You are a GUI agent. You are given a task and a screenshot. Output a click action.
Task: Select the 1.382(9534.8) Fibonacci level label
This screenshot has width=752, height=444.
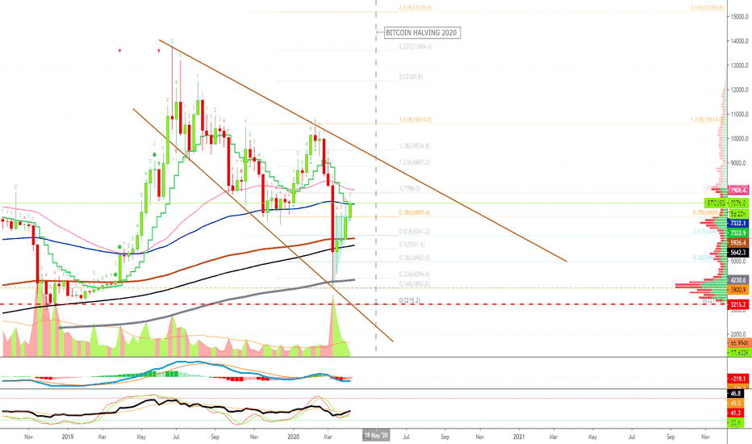click(415, 146)
